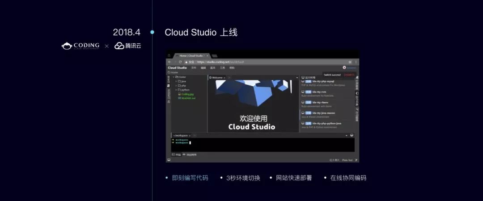Open Coding.jpg in the file tree
The height and width of the screenshot is (201, 483).
coord(187,94)
